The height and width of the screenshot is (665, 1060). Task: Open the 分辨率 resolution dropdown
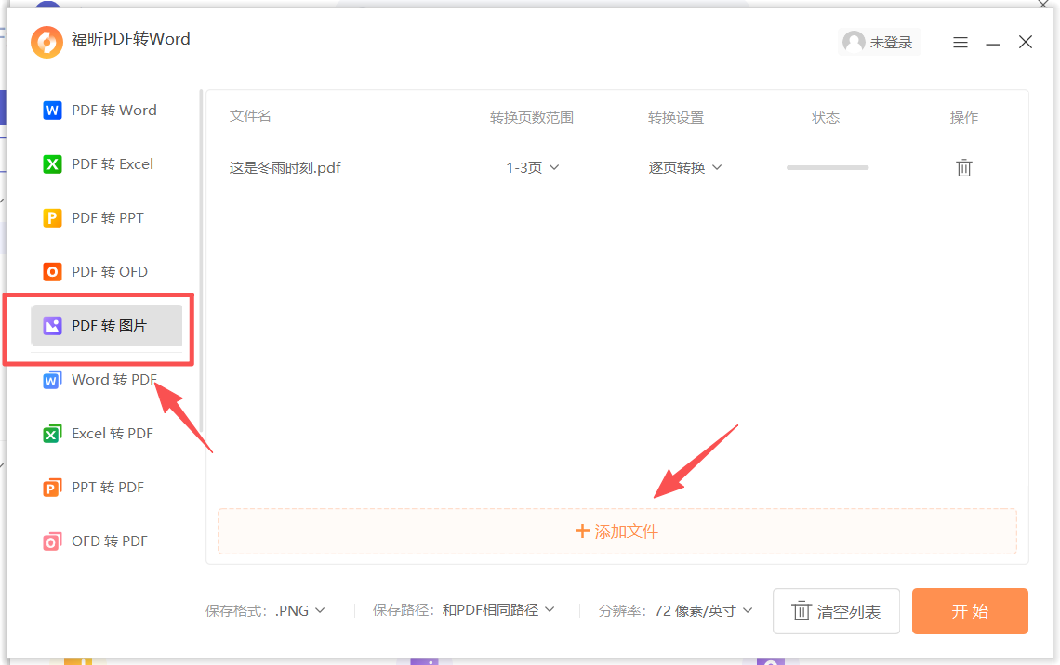tap(696, 610)
